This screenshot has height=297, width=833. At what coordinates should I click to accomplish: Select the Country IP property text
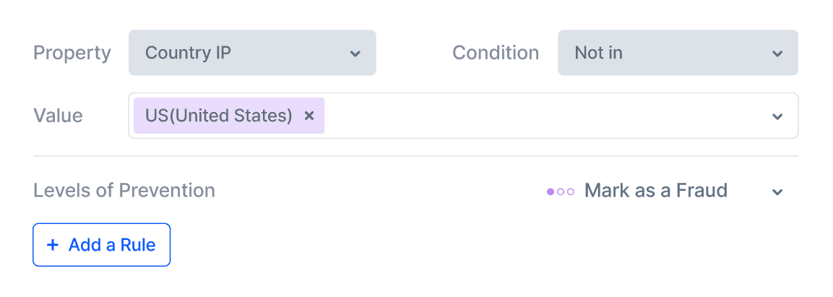tap(188, 53)
